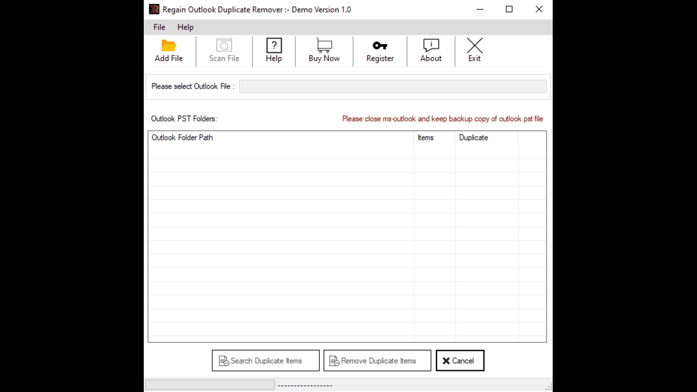Screen dimensions: 697x392
Task: Click the 'Outlook PST Folders:' label
Action: pyautogui.click(x=184, y=119)
